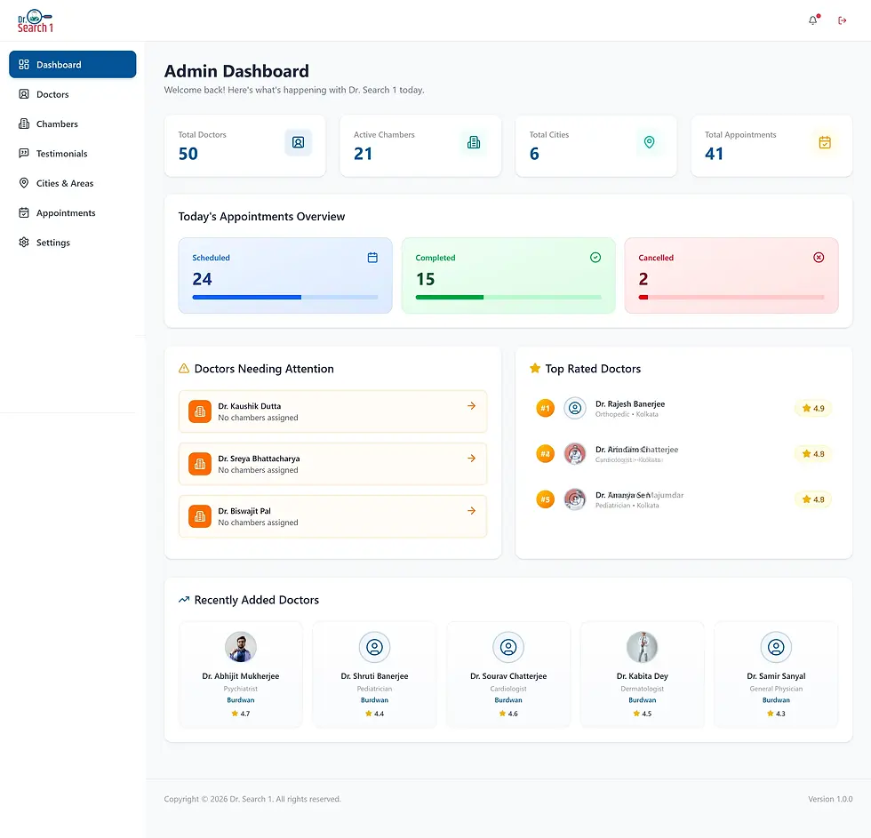The height and width of the screenshot is (838, 871).
Task: Click the #5 rank badge
Action: [546, 499]
